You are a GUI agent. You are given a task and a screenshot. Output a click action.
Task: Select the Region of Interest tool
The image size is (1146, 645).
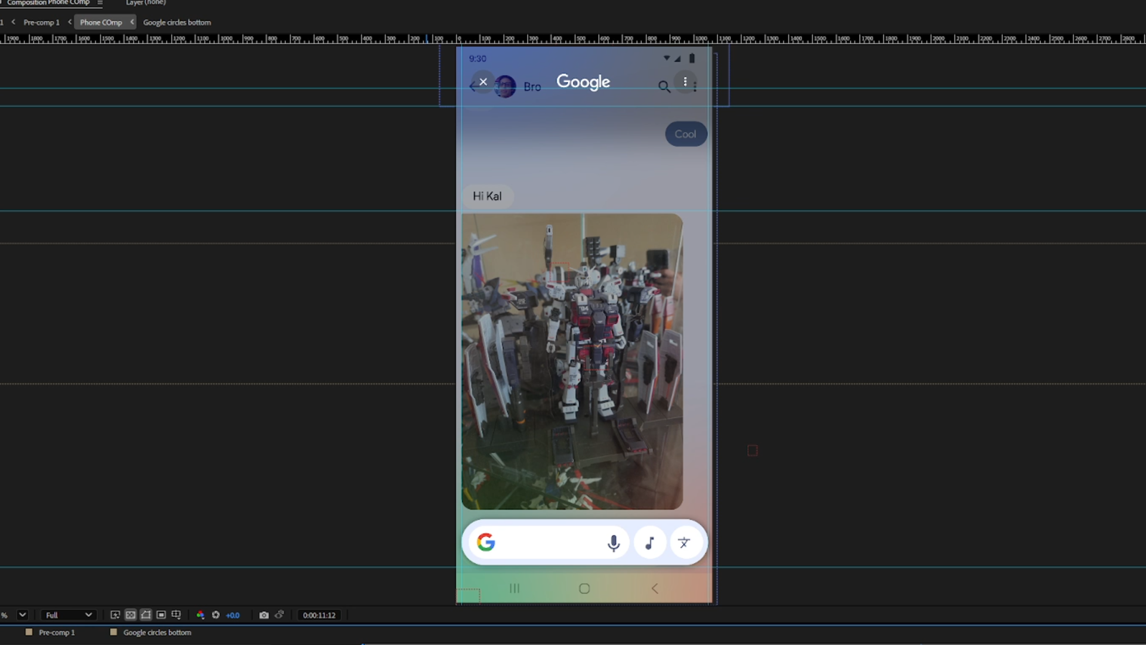(x=161, y=615)
